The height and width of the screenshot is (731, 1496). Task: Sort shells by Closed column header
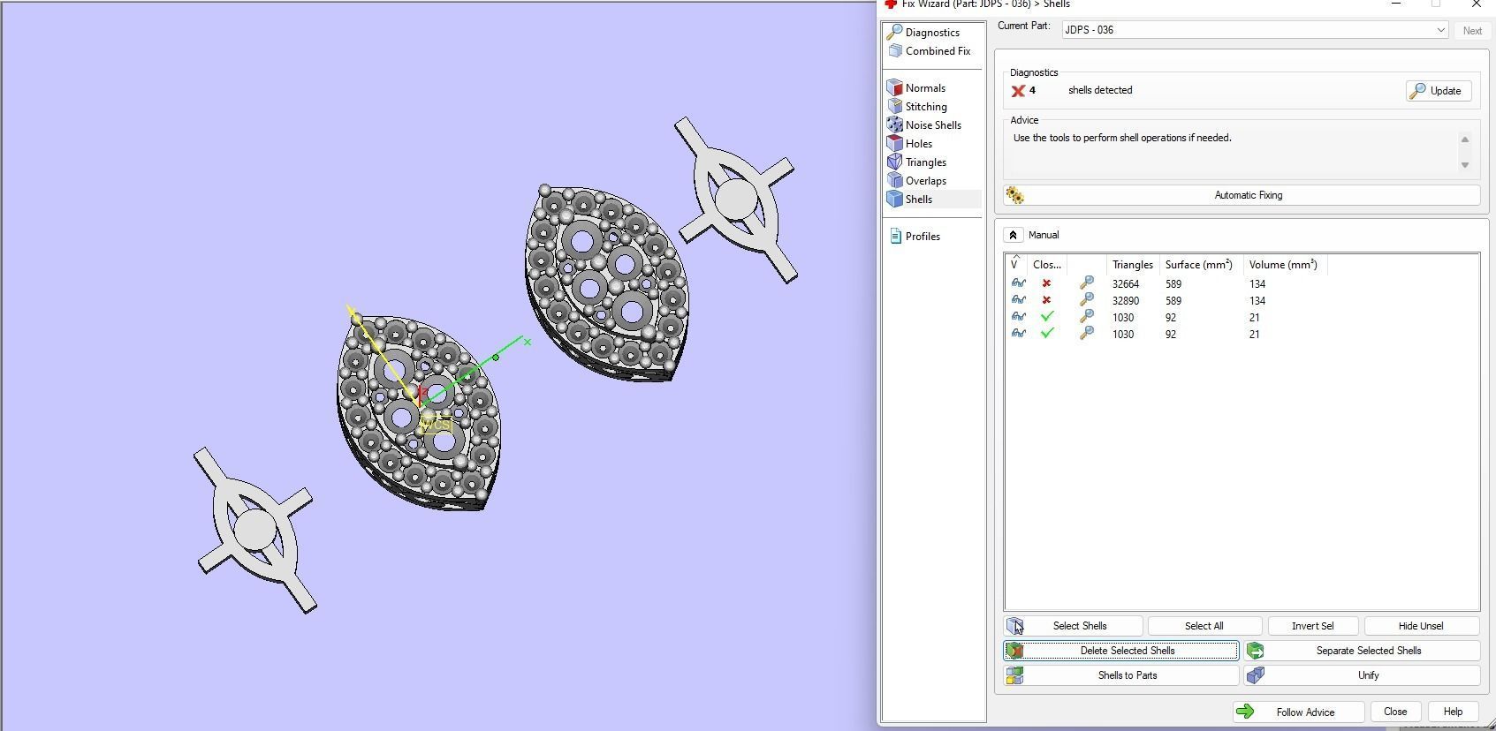pyautogui.click(x=1047, y=265)
